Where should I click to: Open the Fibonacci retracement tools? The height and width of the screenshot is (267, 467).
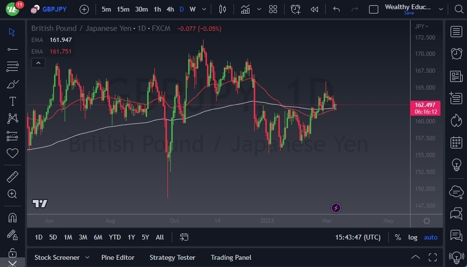pyautogui.click(x=12, y=67)
